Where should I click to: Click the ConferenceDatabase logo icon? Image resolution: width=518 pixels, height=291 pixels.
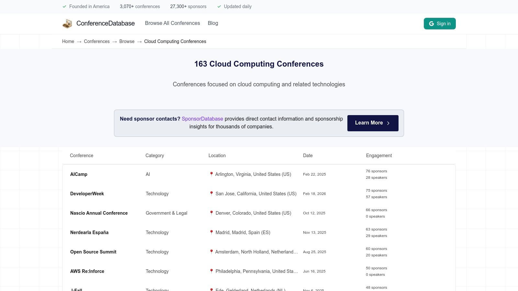click(67, 24)
